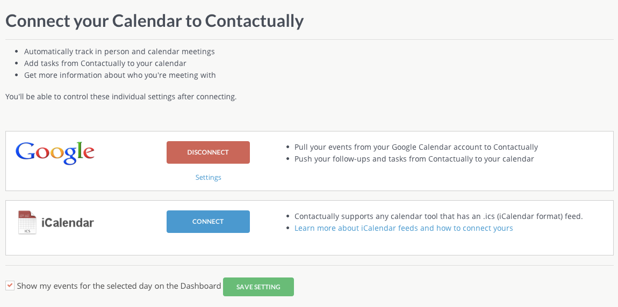Click "Get more information about who you're meeting with"

[x=120, y=75]
